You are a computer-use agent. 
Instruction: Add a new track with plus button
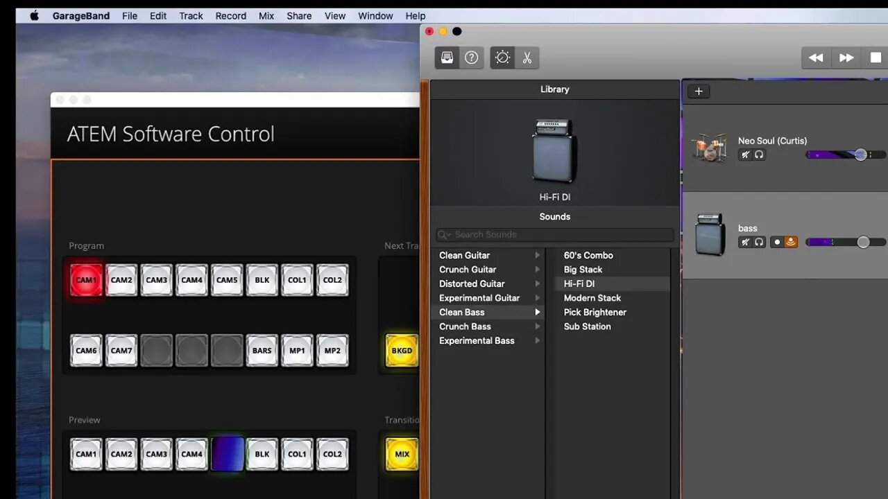click(x=699, y=91)
